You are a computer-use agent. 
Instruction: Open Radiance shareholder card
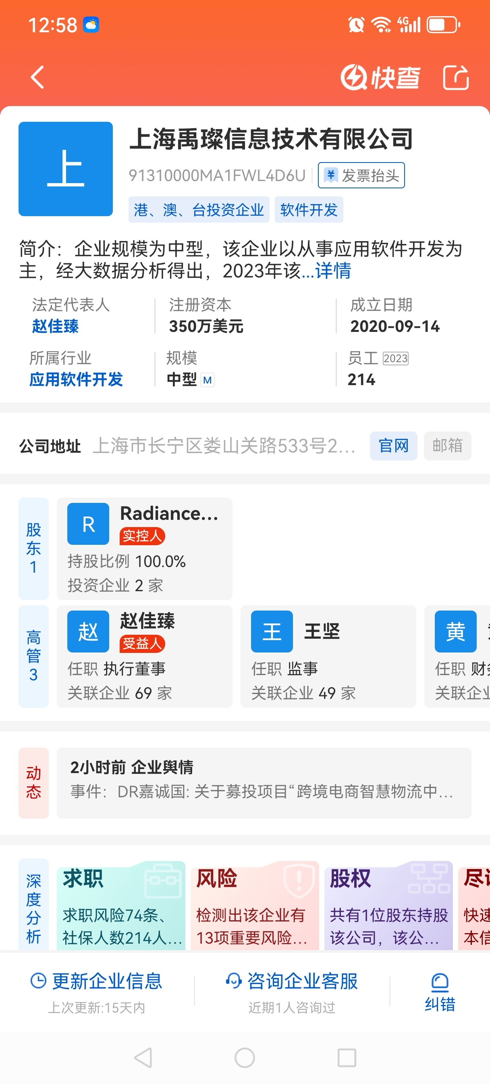coord(144,548)
